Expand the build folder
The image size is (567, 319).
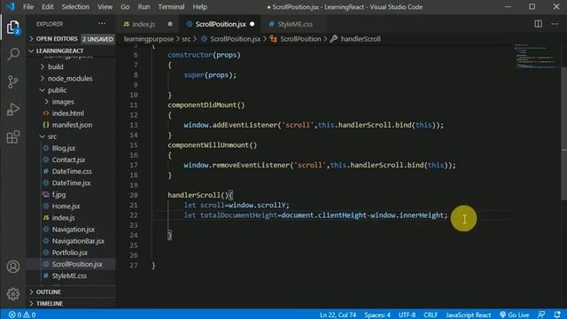pyautogui.click(x=55, y=67)
